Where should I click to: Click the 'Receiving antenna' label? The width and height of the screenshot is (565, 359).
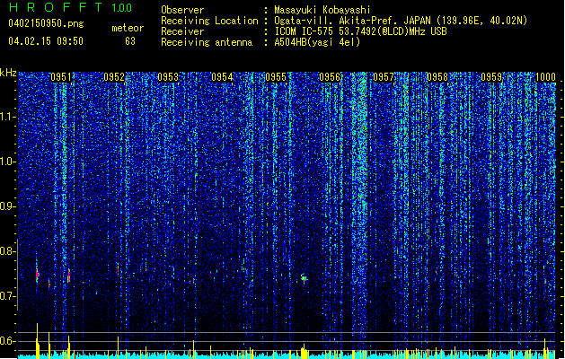click(x=207, y=42)
